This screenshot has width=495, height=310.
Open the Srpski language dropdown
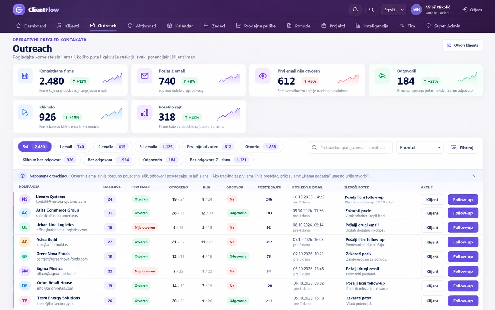point(394,10)
